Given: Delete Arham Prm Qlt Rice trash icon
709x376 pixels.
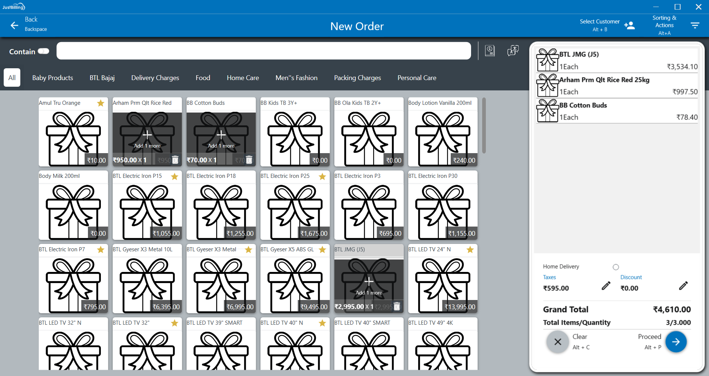Looking at the screenshot, I should tap(175, 160).
